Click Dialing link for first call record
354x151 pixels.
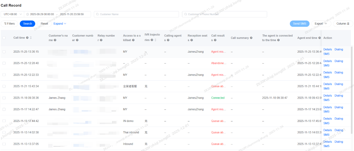tap(339, 49)
